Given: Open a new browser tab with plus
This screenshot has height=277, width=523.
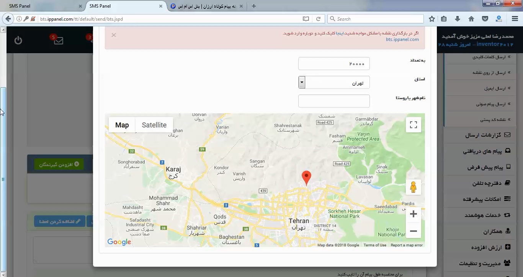Looking at the screenshot, I should (253, 6).
